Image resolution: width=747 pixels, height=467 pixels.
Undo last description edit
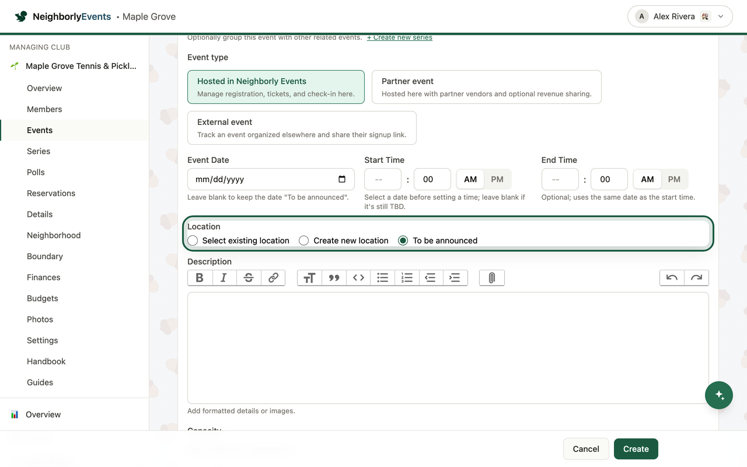[672, 278]
